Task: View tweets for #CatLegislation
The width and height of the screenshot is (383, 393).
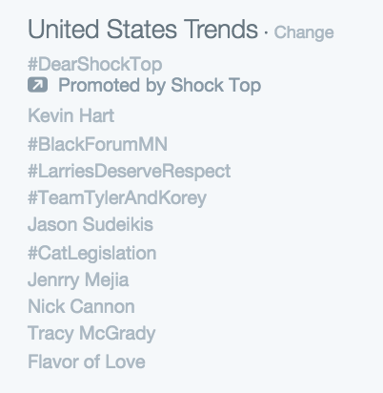Action: tap(92, 254)
